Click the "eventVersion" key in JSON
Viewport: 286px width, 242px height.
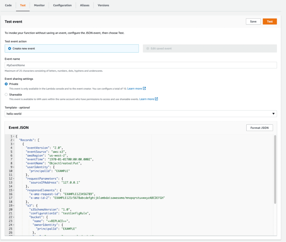pyautogui.click(x=38, y=148)
